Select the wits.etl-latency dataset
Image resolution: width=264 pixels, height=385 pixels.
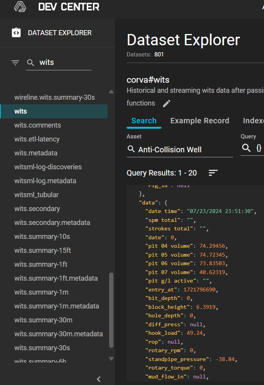click(37, 139)
